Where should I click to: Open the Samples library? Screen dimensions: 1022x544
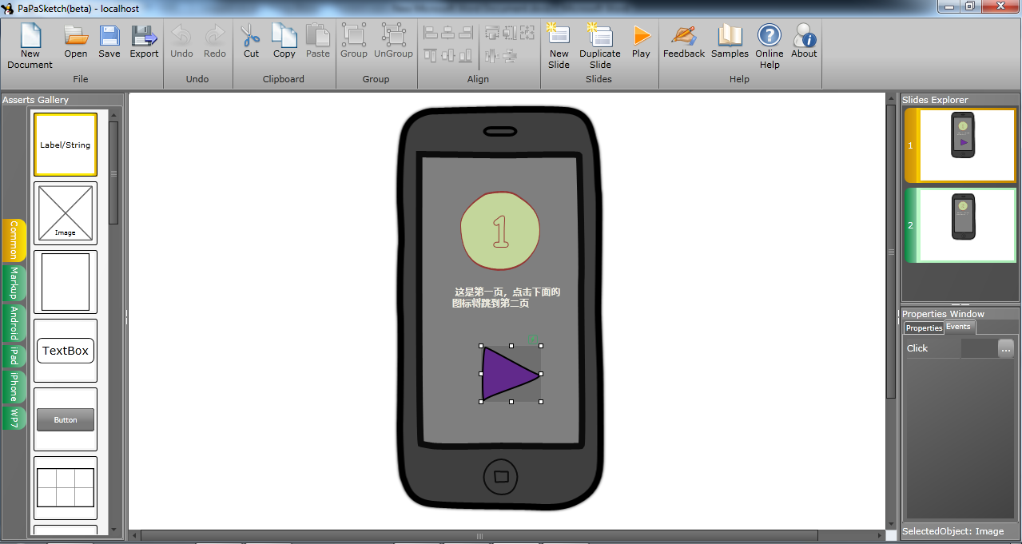tap(730, 42)
